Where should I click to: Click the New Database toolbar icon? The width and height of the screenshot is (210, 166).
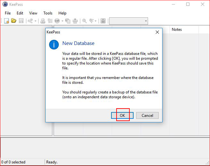(6, 21)
